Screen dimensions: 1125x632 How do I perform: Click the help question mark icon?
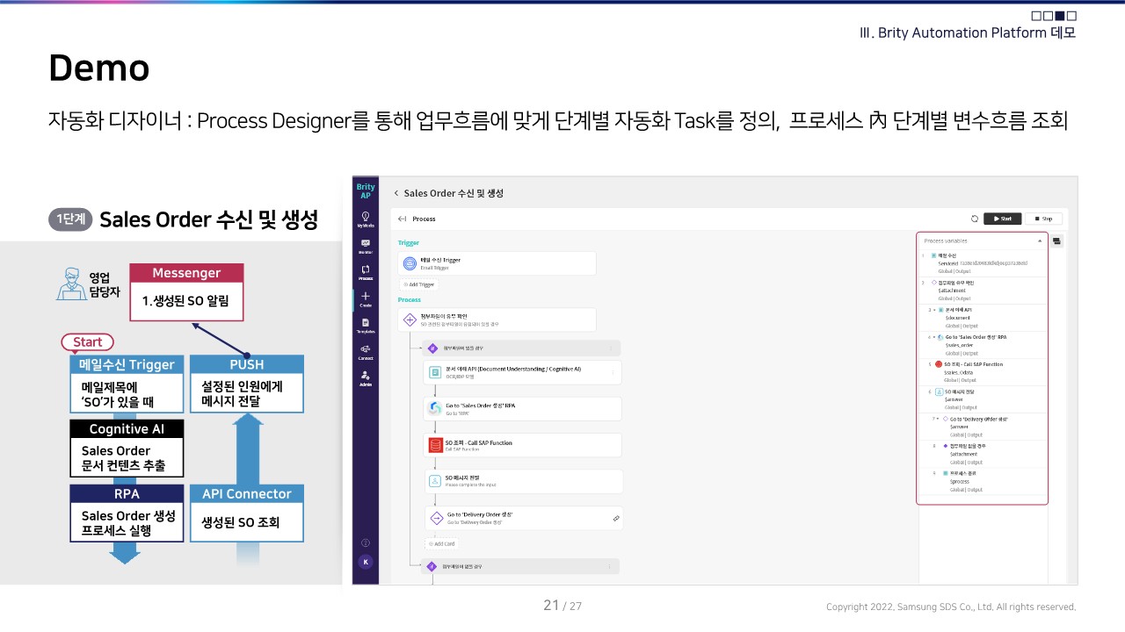tap(365, 541)
